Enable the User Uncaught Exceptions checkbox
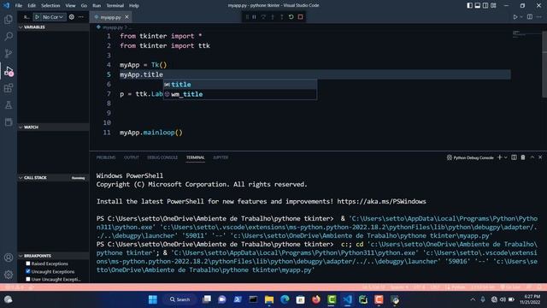This screenshot has width=547, height=308. click(x=28, y=279)
